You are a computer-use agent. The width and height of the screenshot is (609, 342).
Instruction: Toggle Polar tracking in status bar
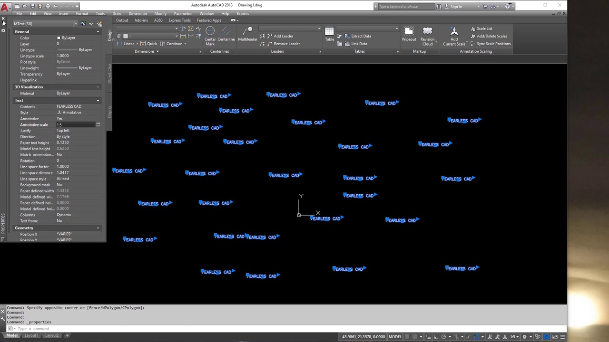[x=443, y=337]
